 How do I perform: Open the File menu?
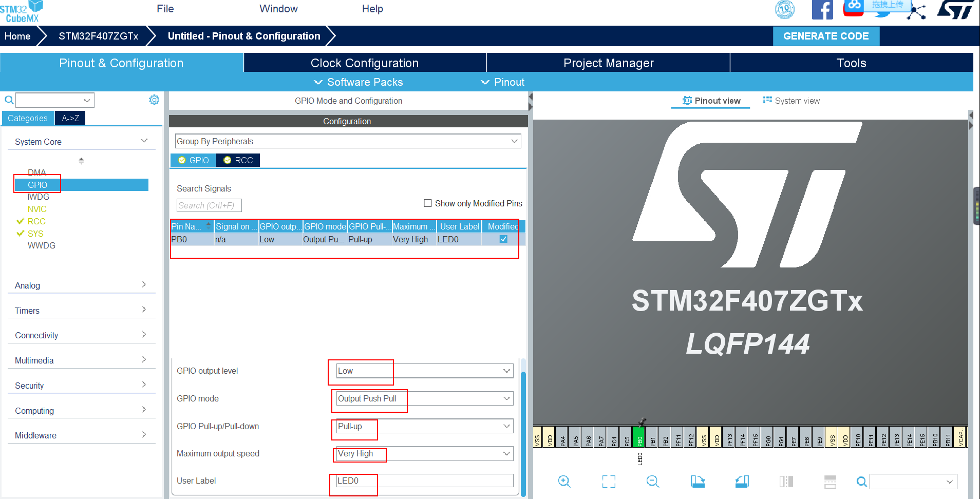point(165,9)
